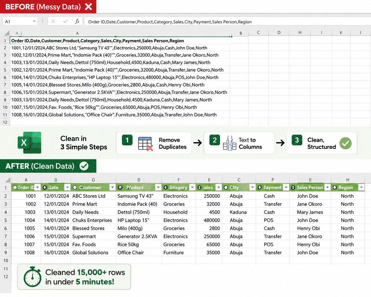The width and height of the screenshot is (371, 297).
Task: Select messy row starting '1007,15/01/2024,Fav. Foods'
Action: 120,107
